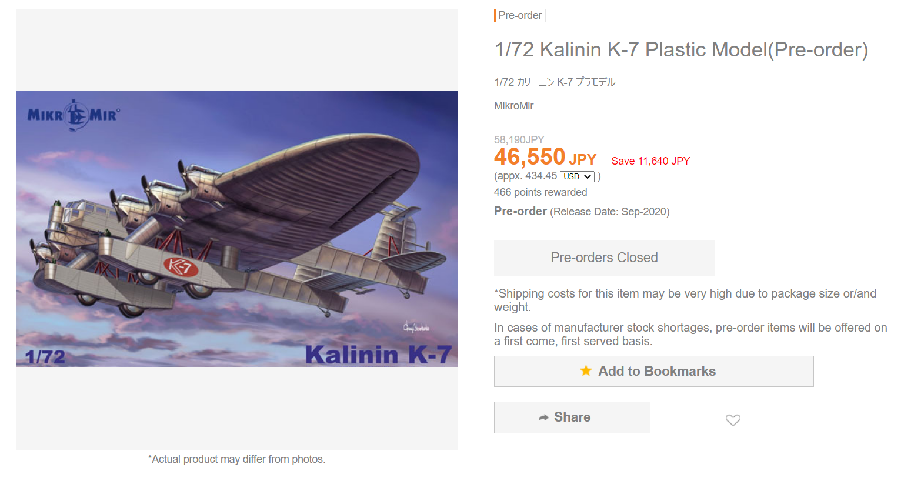Click the 46,550 JPY sale price

point(545,158)
